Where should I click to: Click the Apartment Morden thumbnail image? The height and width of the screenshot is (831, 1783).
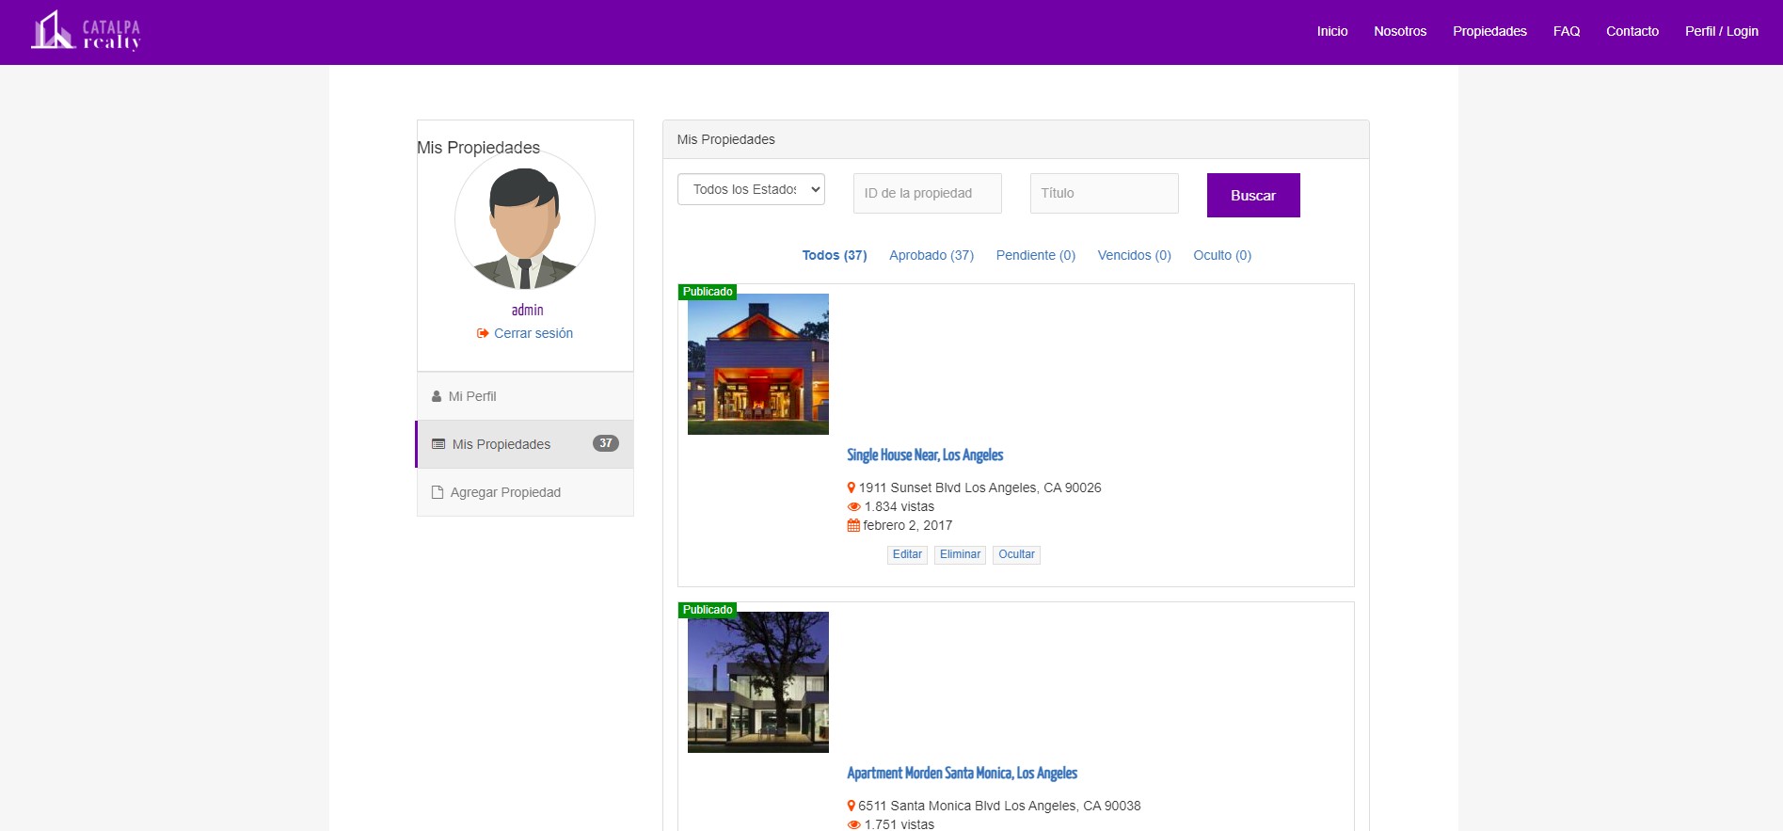click(758, 682)
